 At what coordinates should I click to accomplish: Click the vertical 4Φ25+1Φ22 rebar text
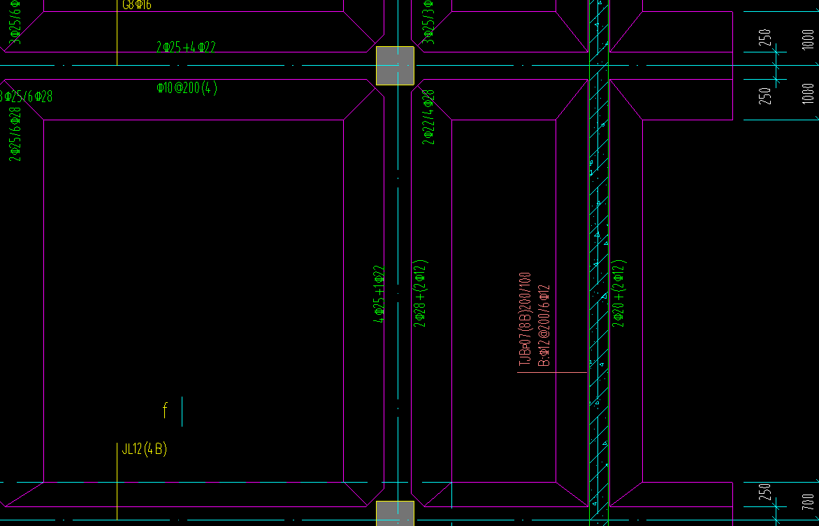(379, 294)
